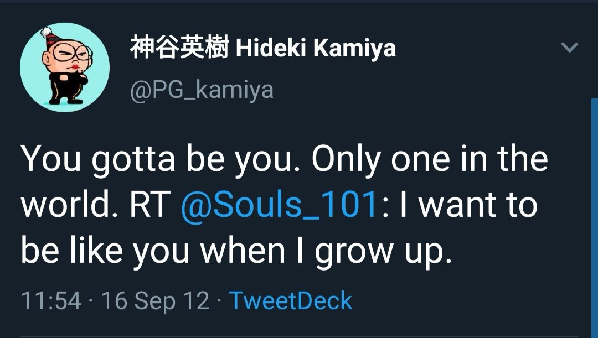This screenshot has height=338, width=598.
Task: Open Hideki Kamiya's cartoon profile avatar
Action: [x=65, y=67]
